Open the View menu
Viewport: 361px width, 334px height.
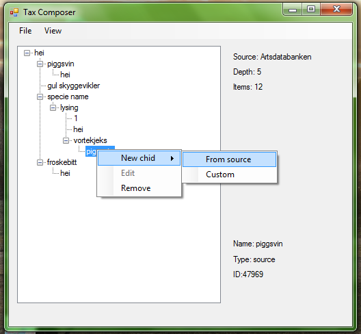[x=53, y=31]
